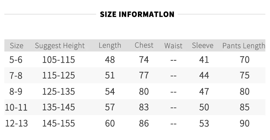Click the Chest column header
This screenshot has width=270, height=140.
click(x=144, y=45)
